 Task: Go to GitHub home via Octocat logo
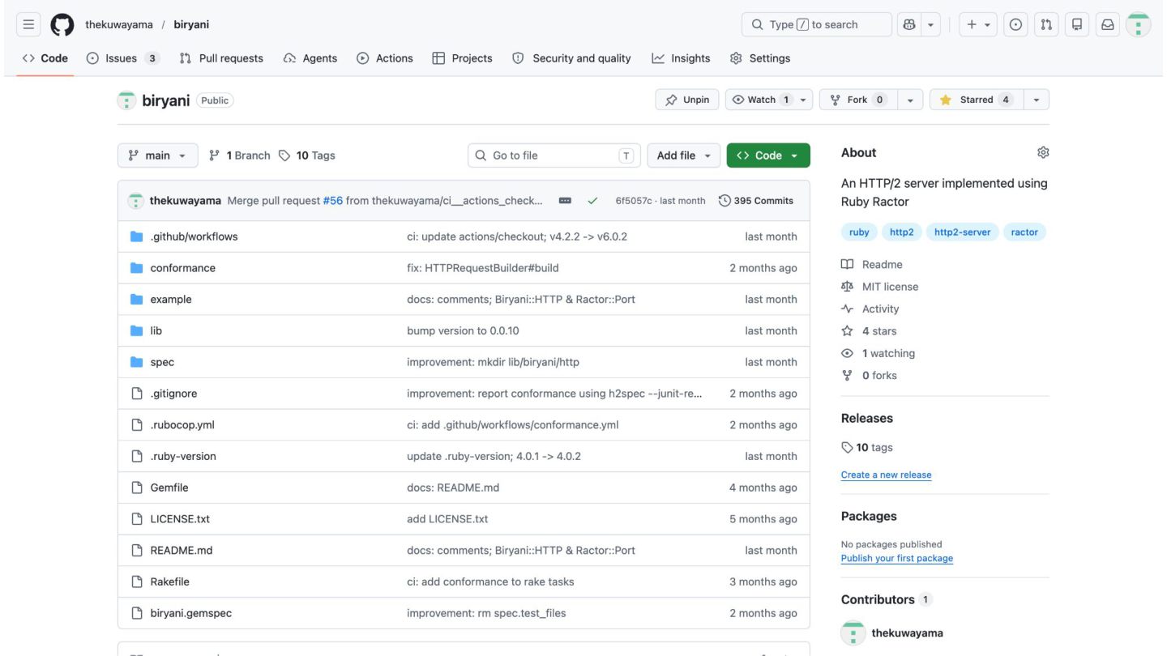point(62,25)
